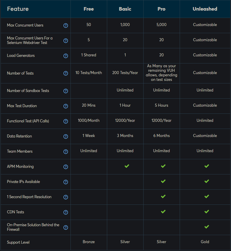The height and width of the screenshot is (251, 231).
Task: Click help icon beside Team Members
Action: click(66, 152)
